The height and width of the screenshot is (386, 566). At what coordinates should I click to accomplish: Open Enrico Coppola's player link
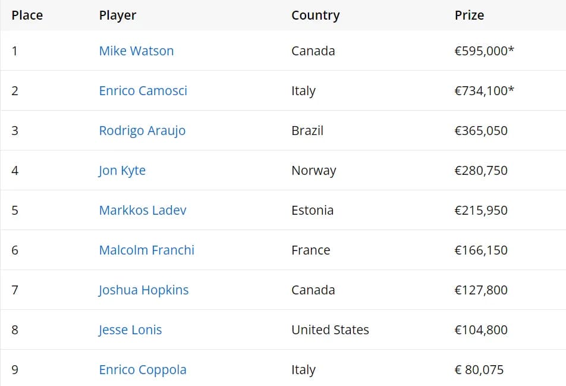point(143,370)
